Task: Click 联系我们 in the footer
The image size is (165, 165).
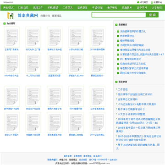Action: click(98, 156)
